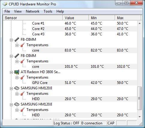The image size is (145, 128).
Task: Select the GPU Core row
Action: [x=84, y=83]
